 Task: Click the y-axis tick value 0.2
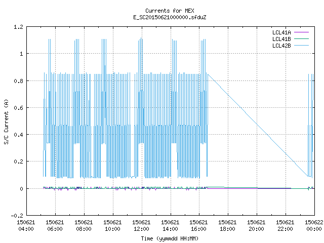point(18,161)
